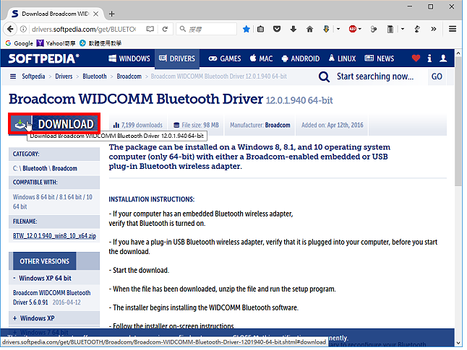467x350 pixels.
Task: Open the breadcrumb hamburger menu icon
Action: (13, 76)
